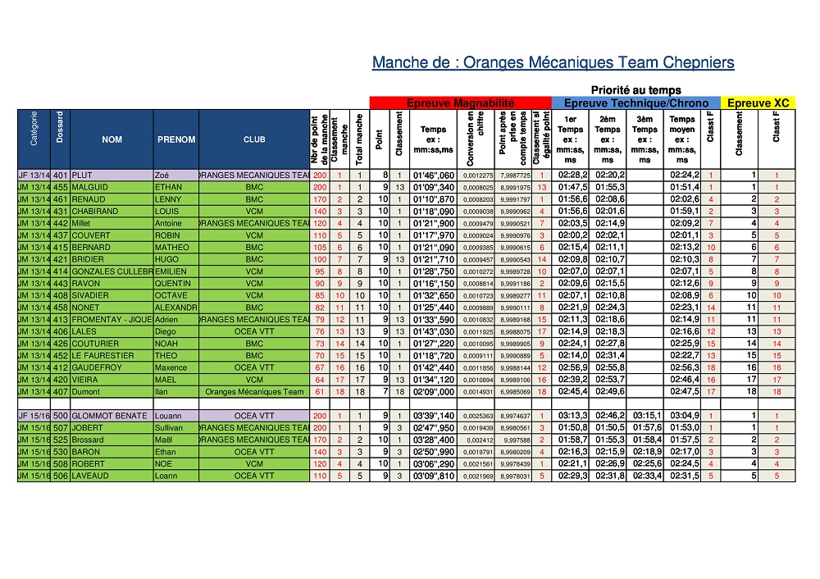This screenshot has width=820, height=579.
Task: Click the name cell 'VIEIRA'
Action: click(x=112, y=380)
